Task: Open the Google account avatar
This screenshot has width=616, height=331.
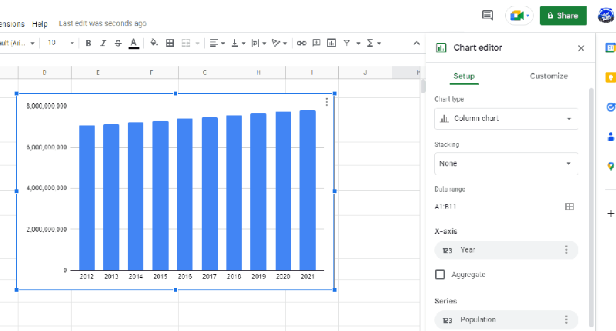Action: pos(606,15)
